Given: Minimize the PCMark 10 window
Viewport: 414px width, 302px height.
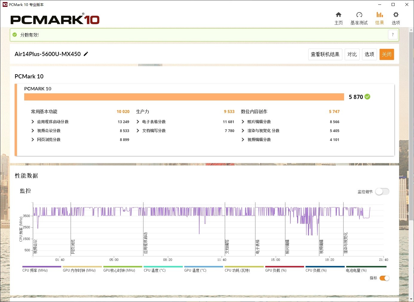Looking at the screenshot, I should coord(380,4).
